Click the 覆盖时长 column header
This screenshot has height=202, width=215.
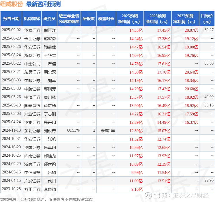click(106, 19)
